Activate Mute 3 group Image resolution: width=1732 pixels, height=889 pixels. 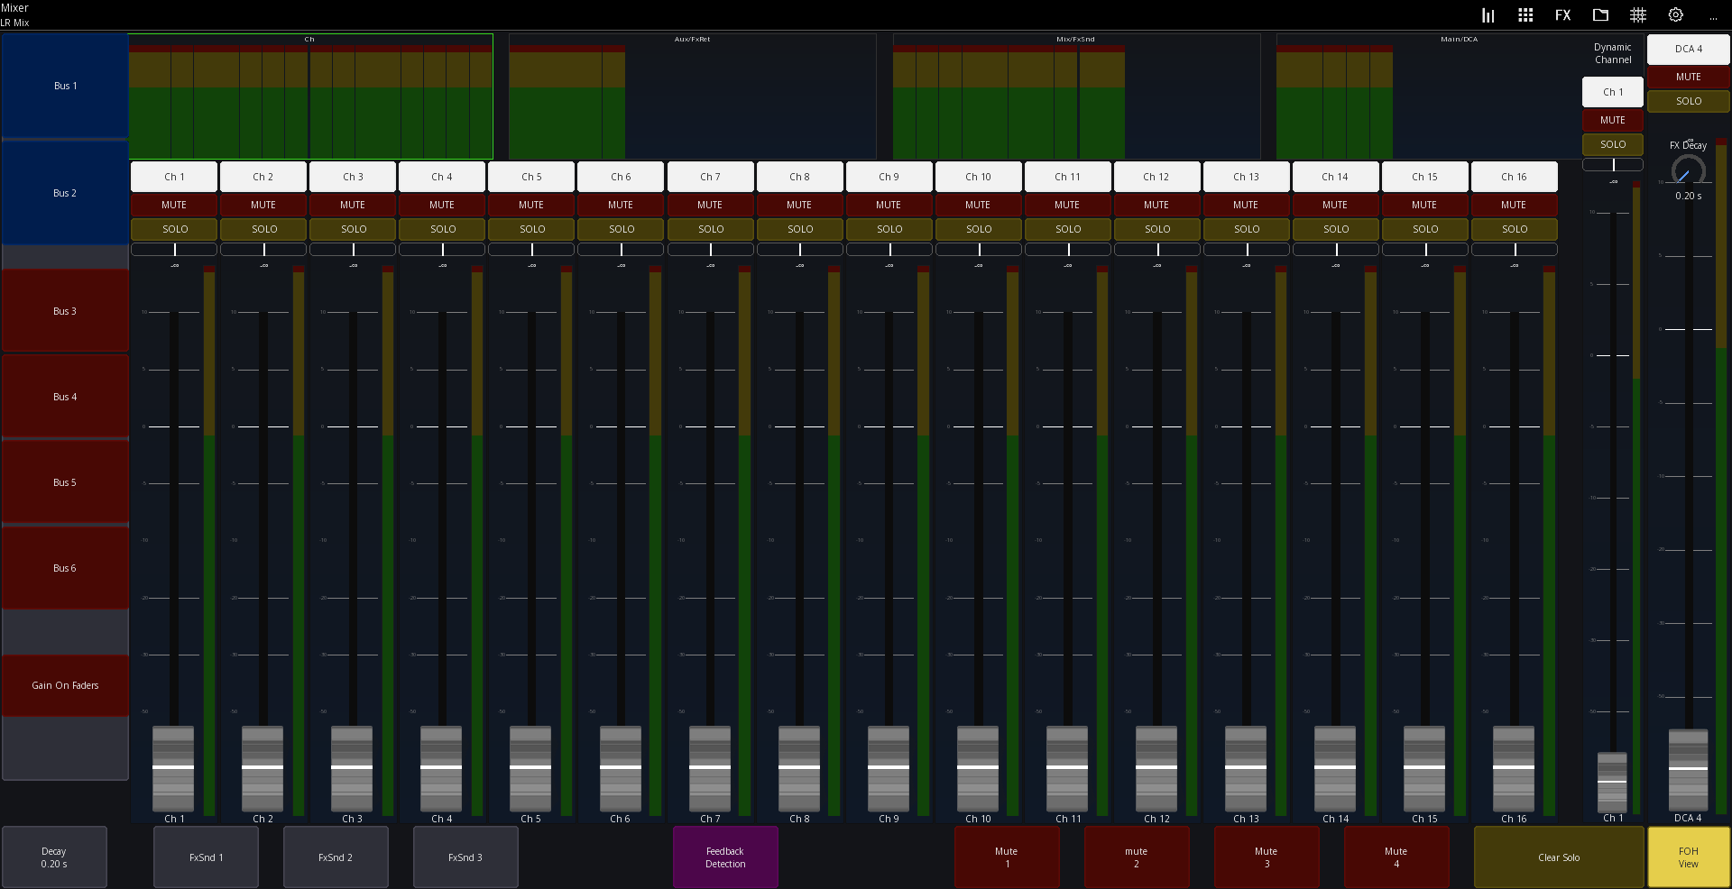[1267, 857]
